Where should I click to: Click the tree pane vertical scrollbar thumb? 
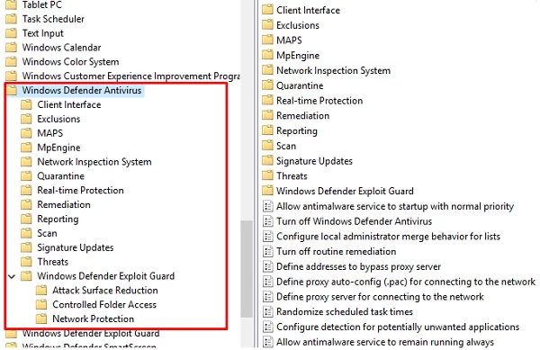[247, 269]
